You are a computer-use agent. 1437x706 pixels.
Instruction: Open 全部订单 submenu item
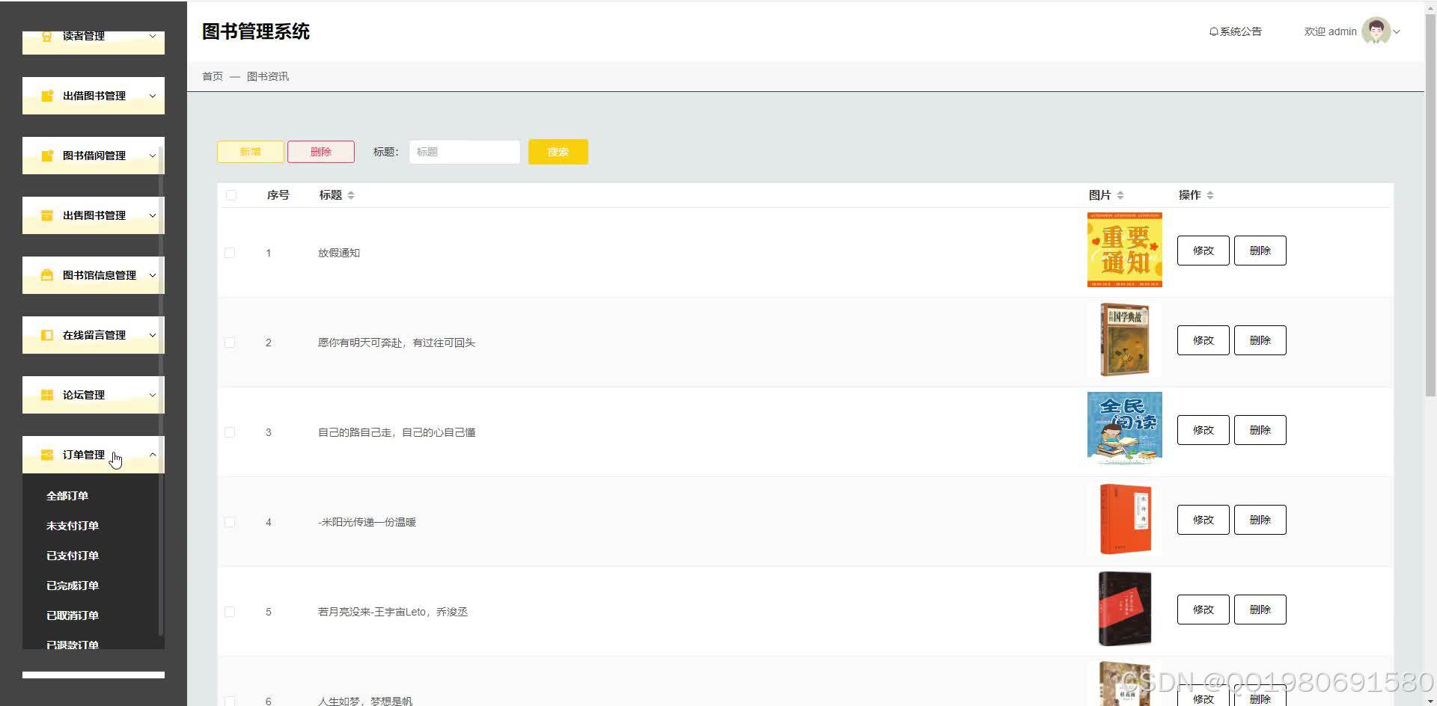point(67,496)
